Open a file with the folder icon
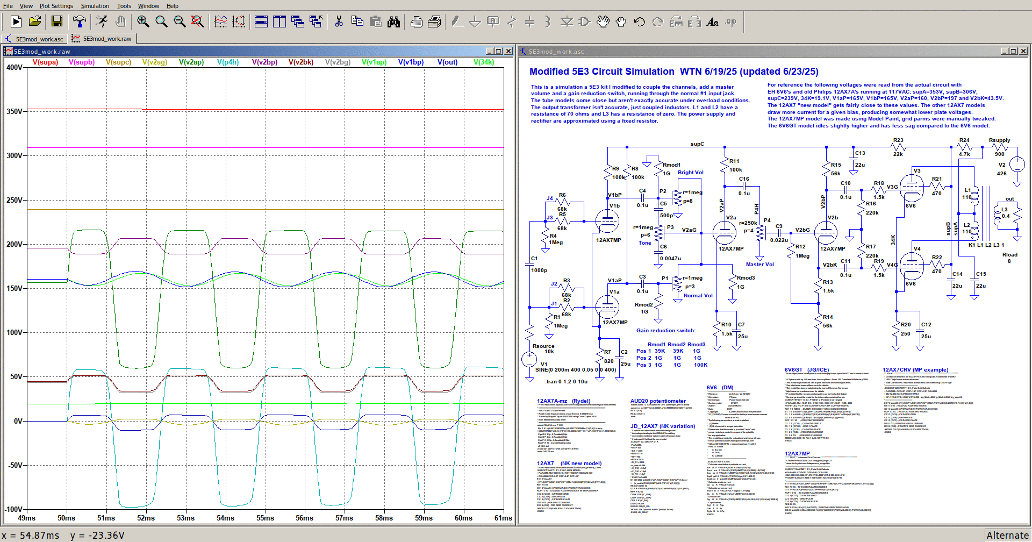 pos(35,22)
